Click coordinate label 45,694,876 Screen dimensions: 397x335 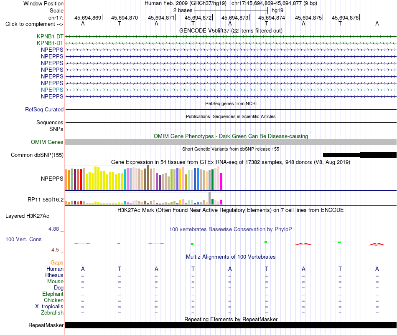(345, 18)
